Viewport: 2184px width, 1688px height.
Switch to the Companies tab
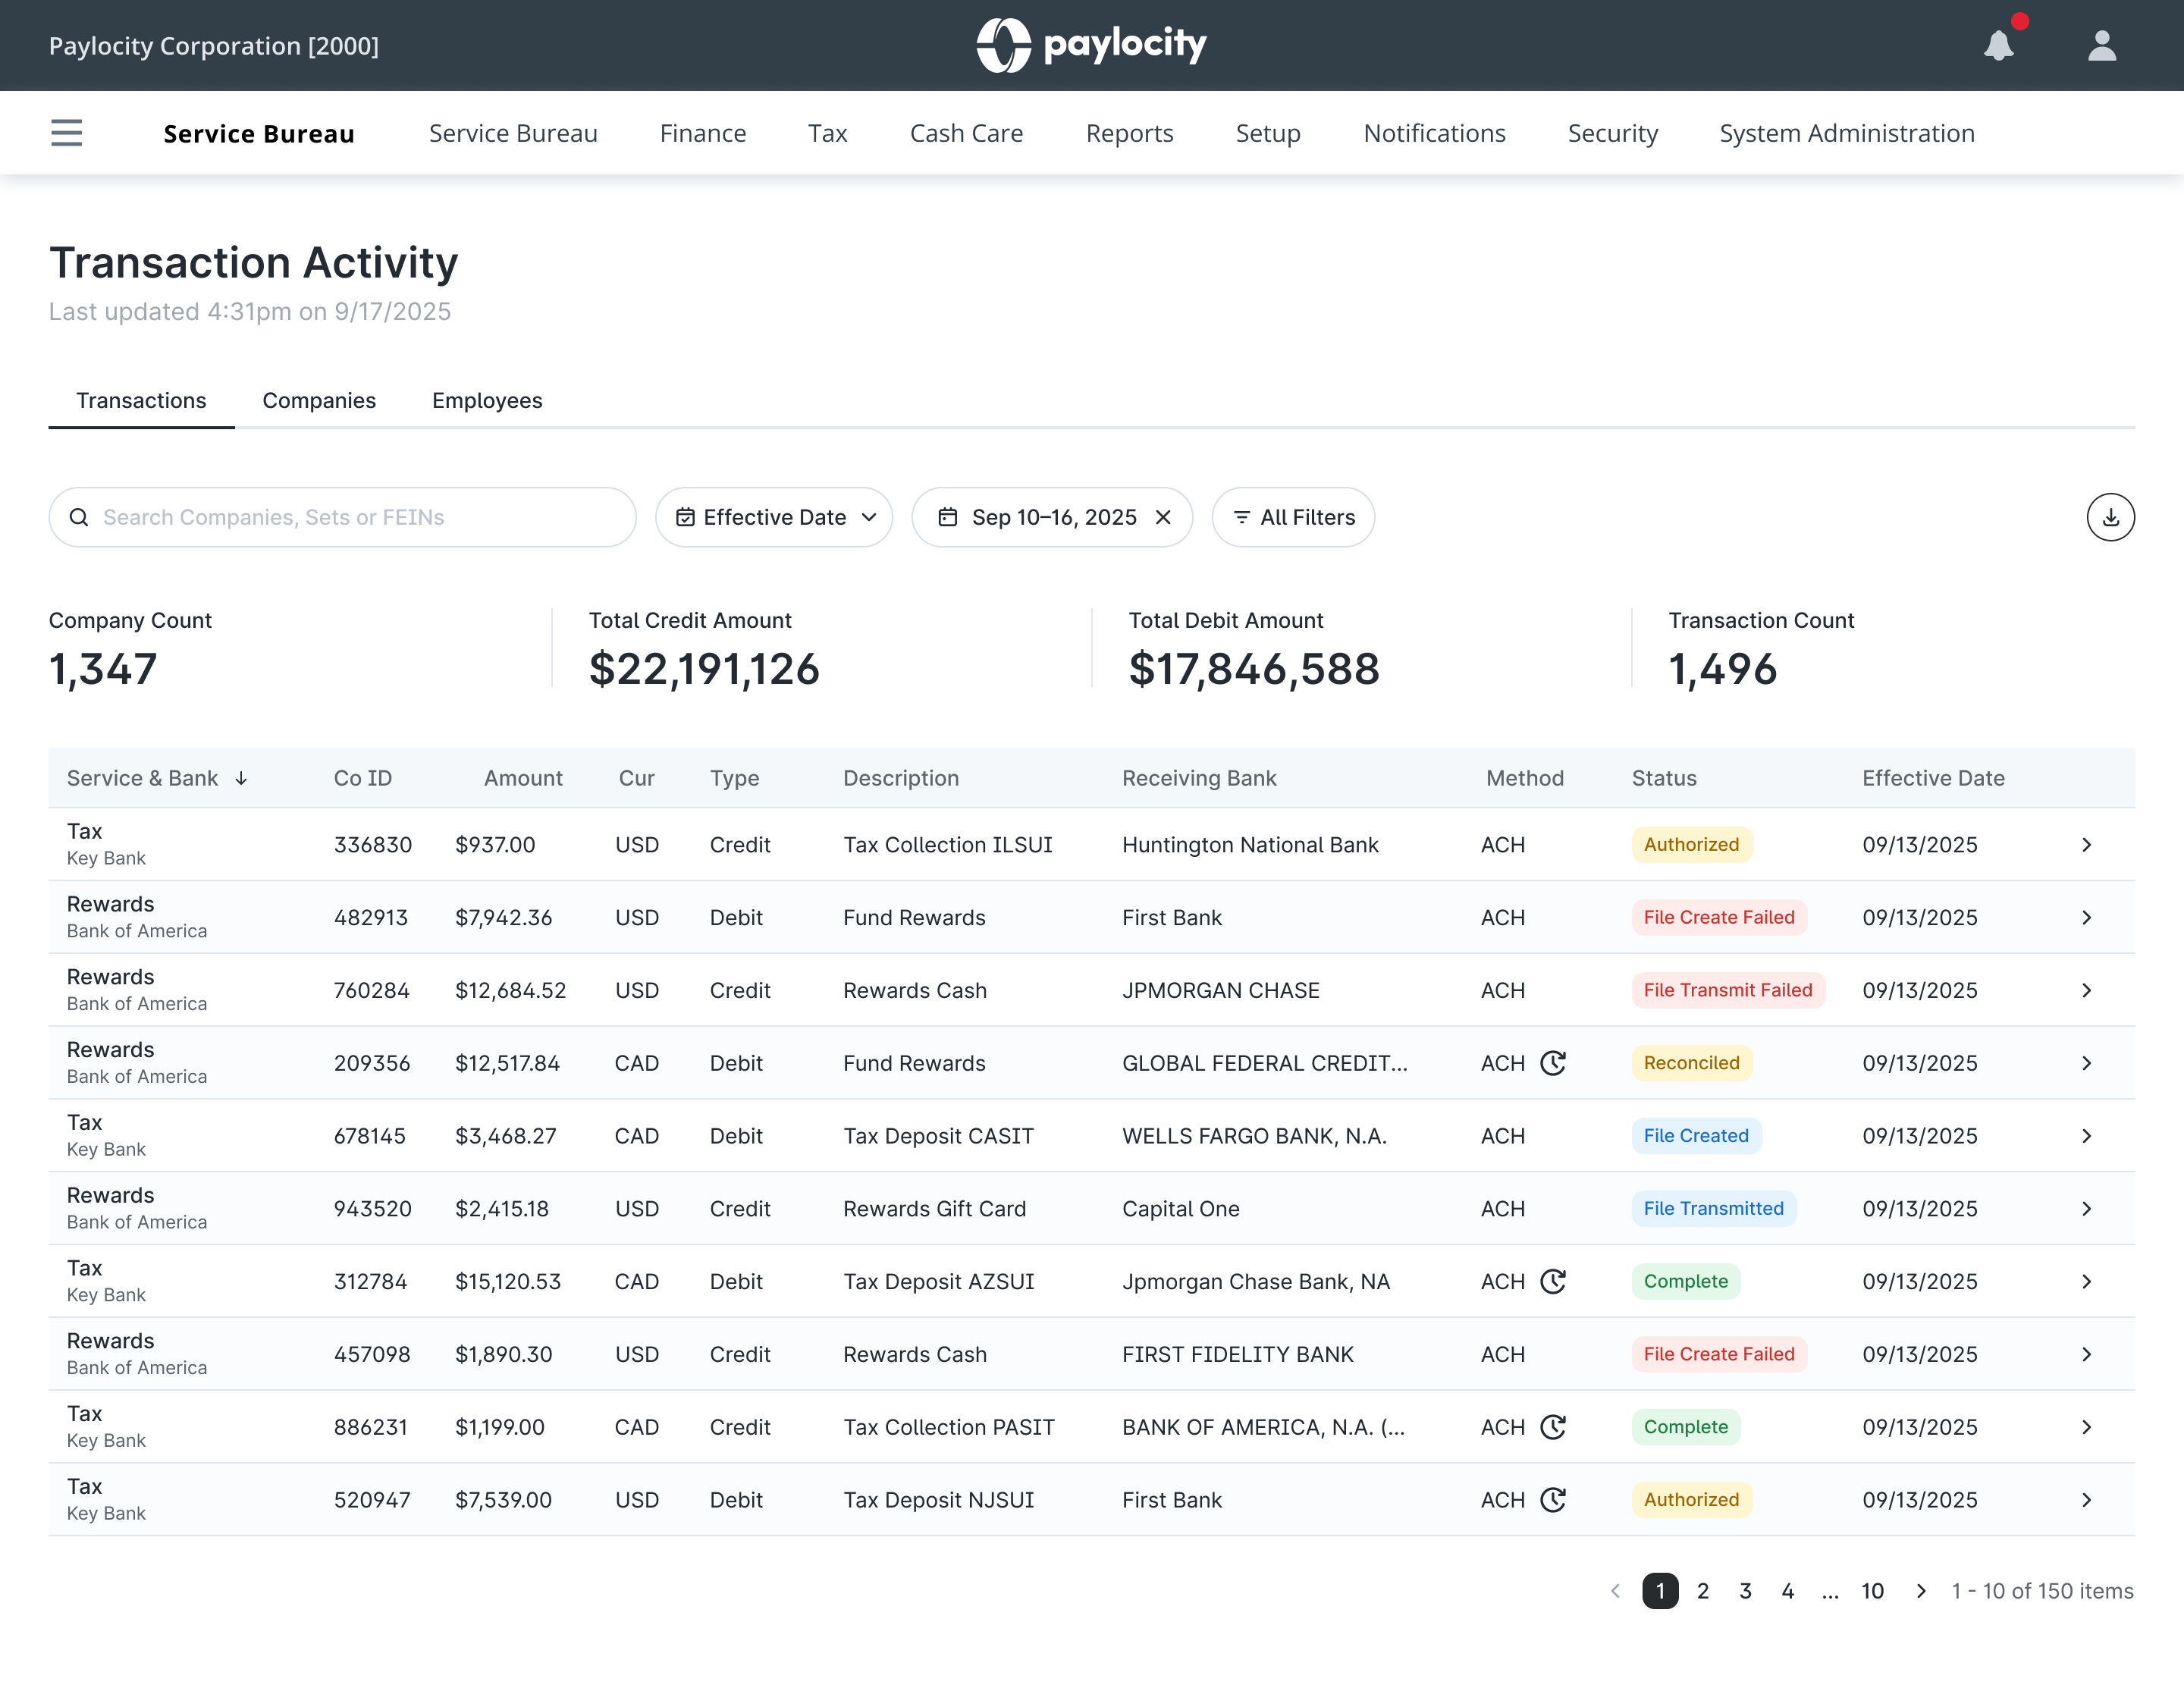(x=319, y=400)
